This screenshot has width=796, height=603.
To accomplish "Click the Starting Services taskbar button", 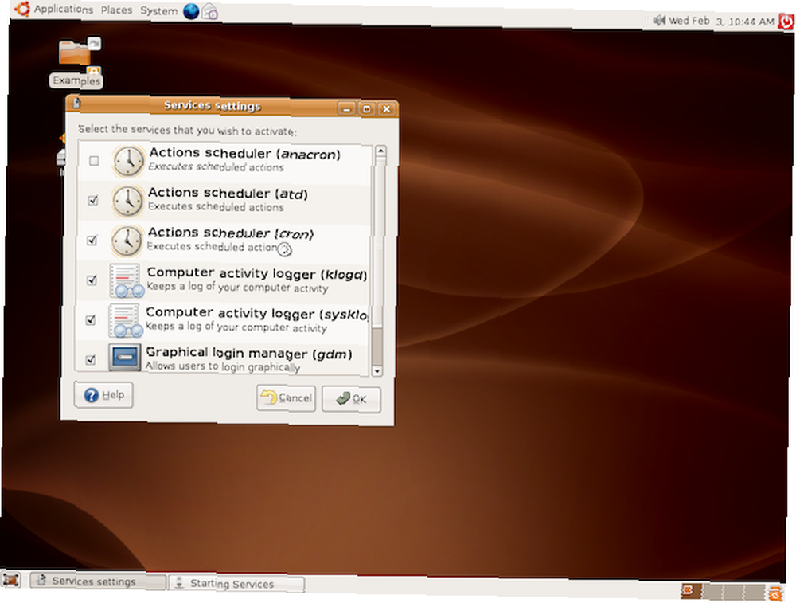I will [x=236, y=584].
